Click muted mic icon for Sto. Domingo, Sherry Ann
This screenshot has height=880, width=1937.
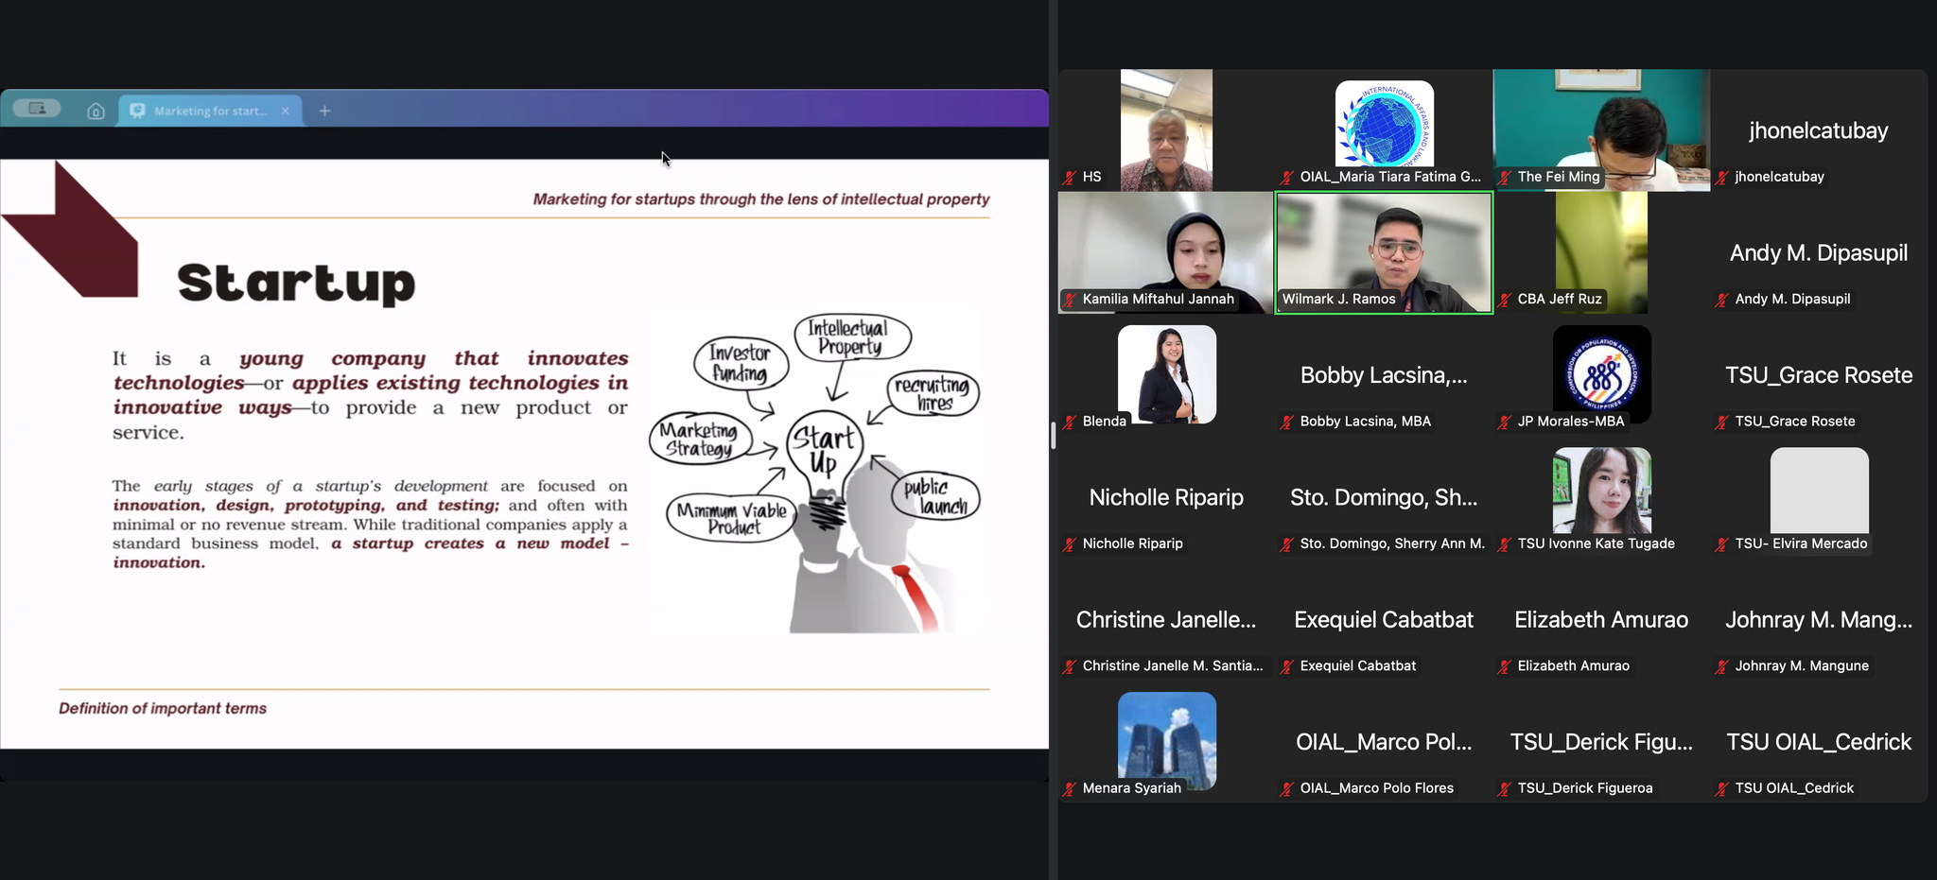coord(1287,544)
